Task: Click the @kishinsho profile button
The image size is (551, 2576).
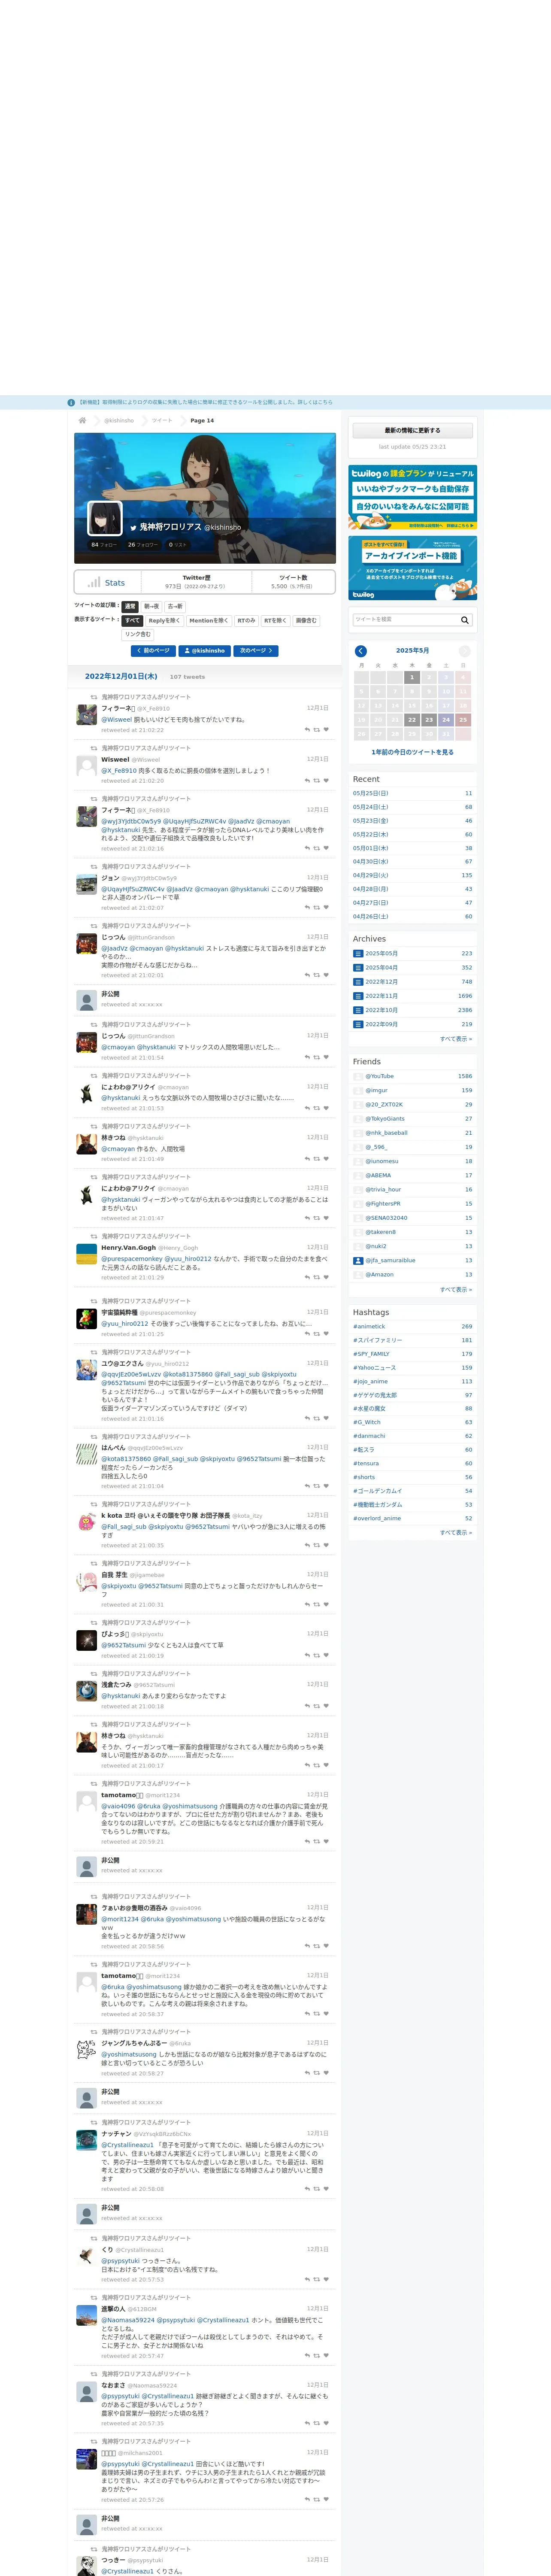Action: [205, 650]
